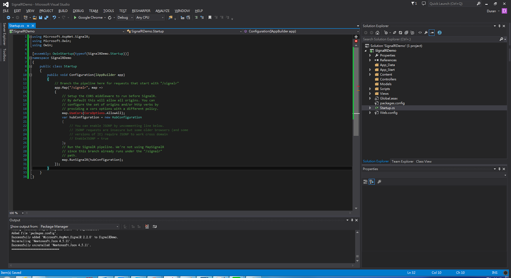
Task: Start debugging with the green play button
Action: point(75,18)
